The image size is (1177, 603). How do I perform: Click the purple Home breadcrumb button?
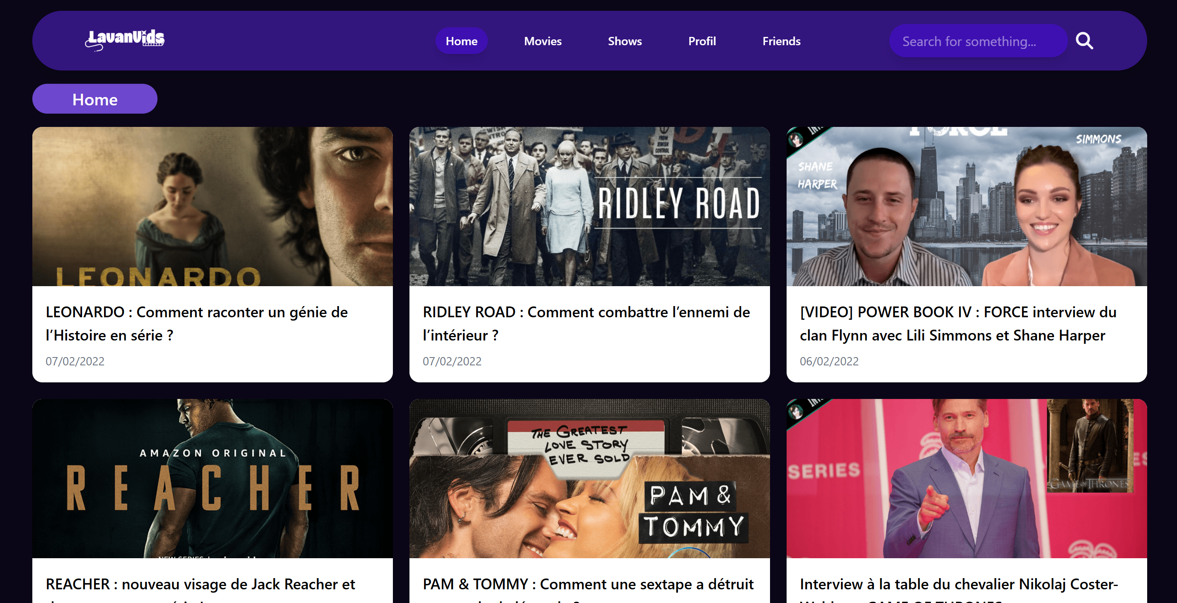tap(94, 99)
